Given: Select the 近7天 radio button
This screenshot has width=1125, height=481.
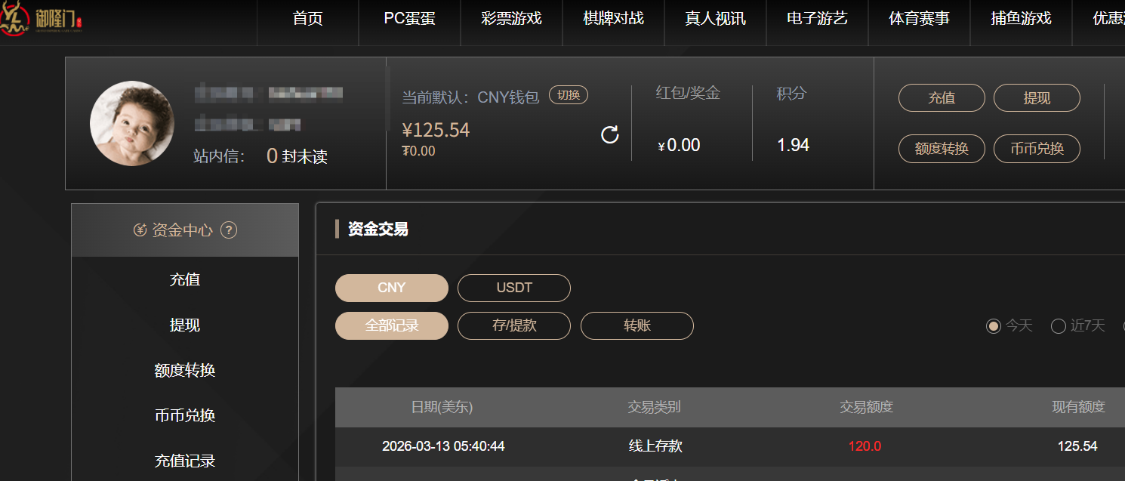Looking at the screenshot, I should click(x=1059, y=326).
